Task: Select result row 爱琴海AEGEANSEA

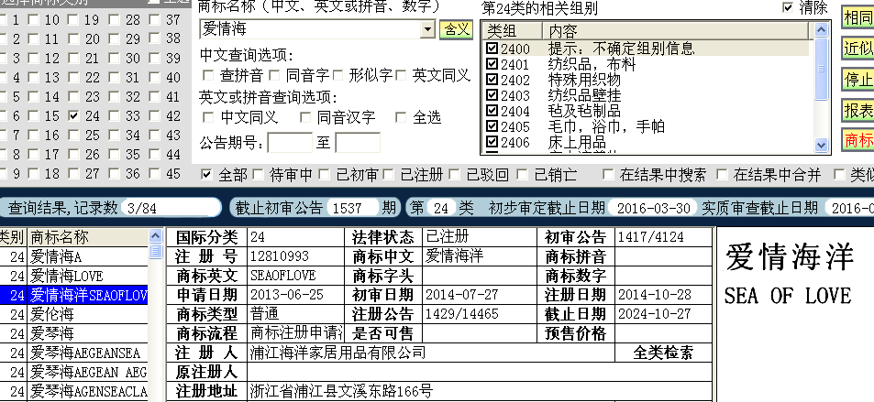Action: (x=73, y=353)
